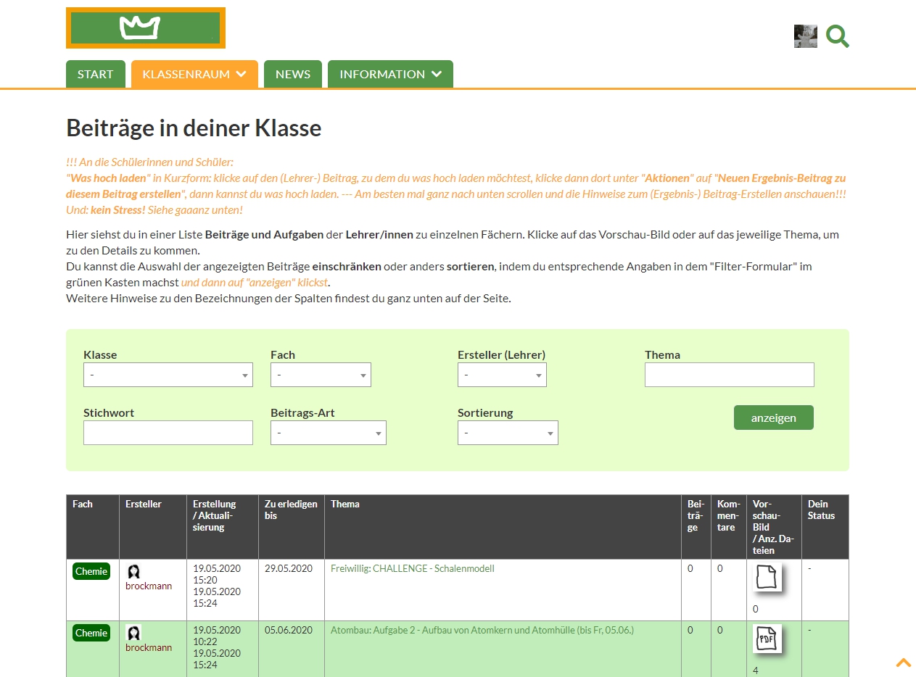Focus the Thema text field
Screen dimensions: 916x677
click(x=729, y=375)
